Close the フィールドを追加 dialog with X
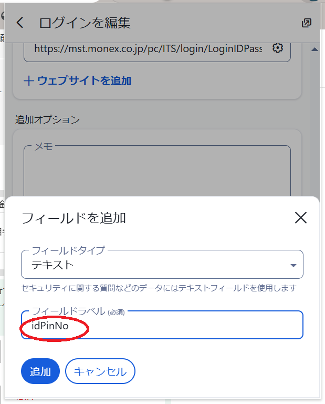 pyautogui.click(x=300, y=218)
